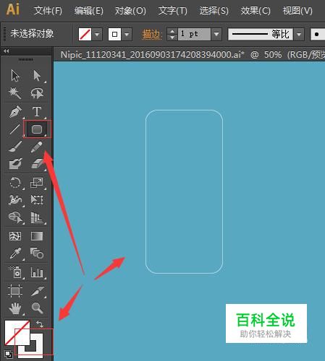Click the fill swatch in control bar
325x361 pixels.
pyautogui.click(x=85, y=35)
